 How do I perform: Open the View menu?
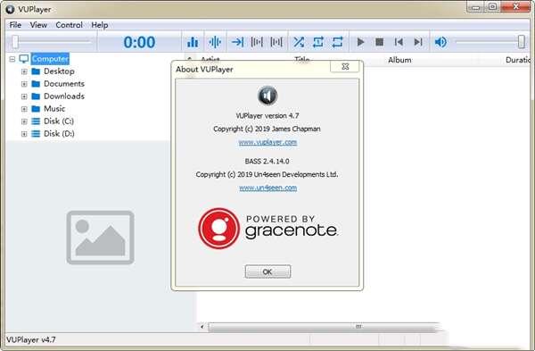click(38, 25)
